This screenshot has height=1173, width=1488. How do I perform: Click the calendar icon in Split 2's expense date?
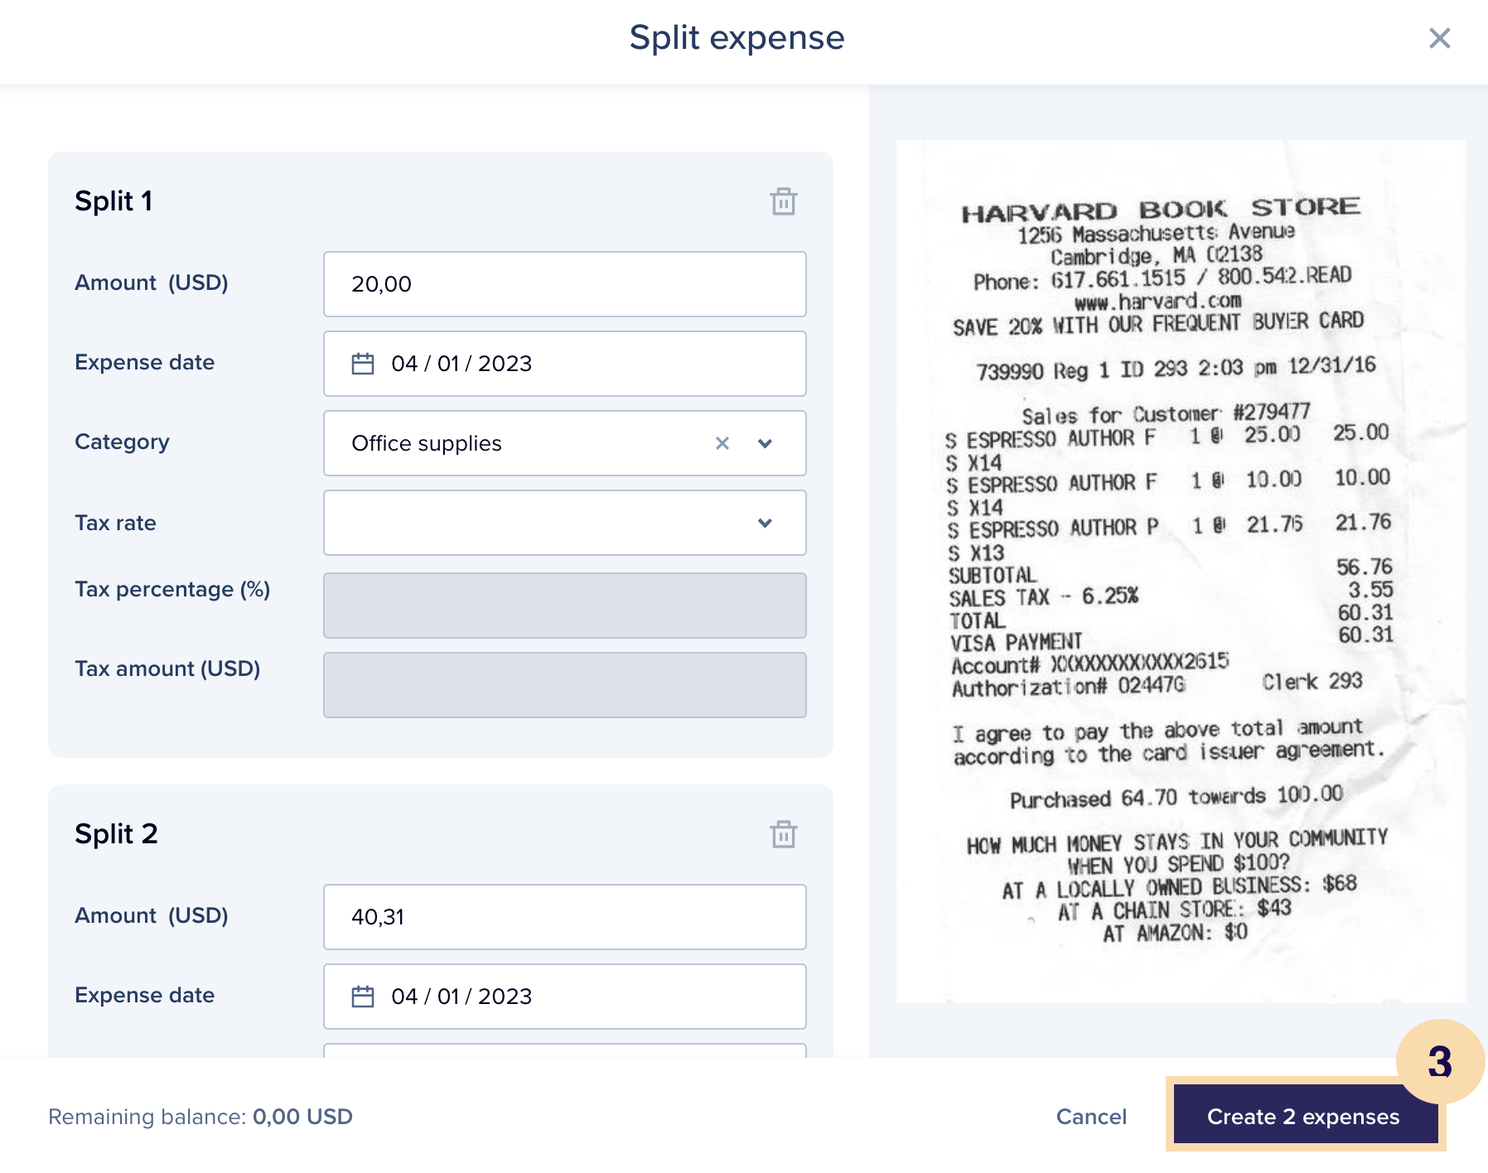pos(363,997)
